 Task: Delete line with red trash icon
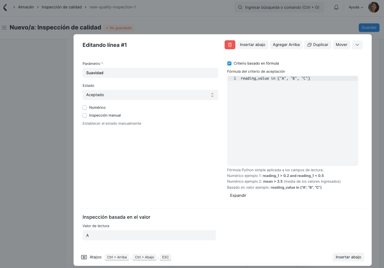coord(230,45)
